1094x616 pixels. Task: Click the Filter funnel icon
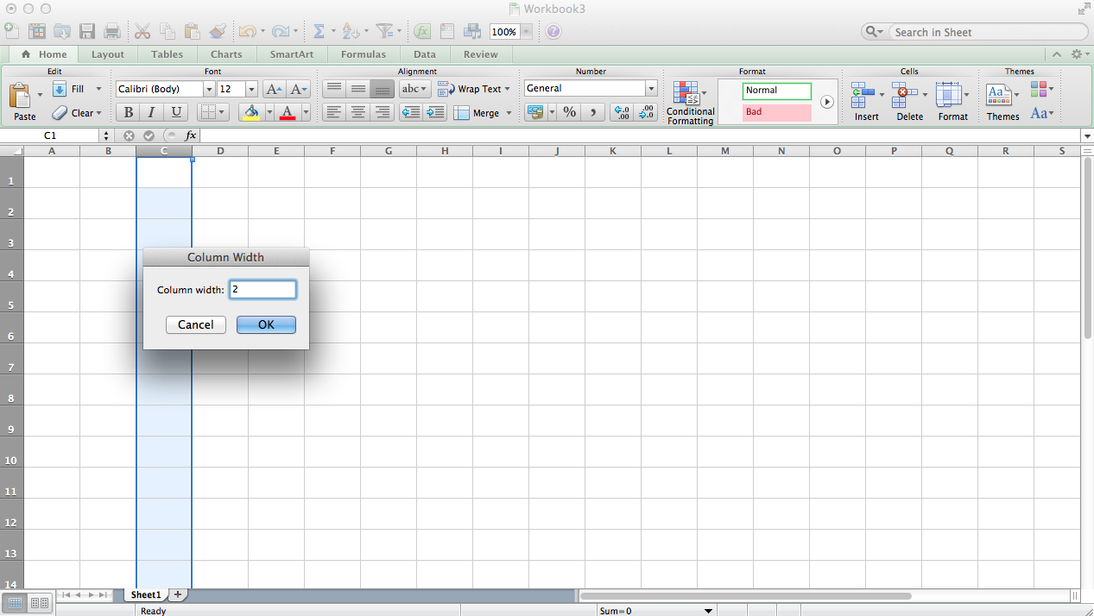[384, 31]
